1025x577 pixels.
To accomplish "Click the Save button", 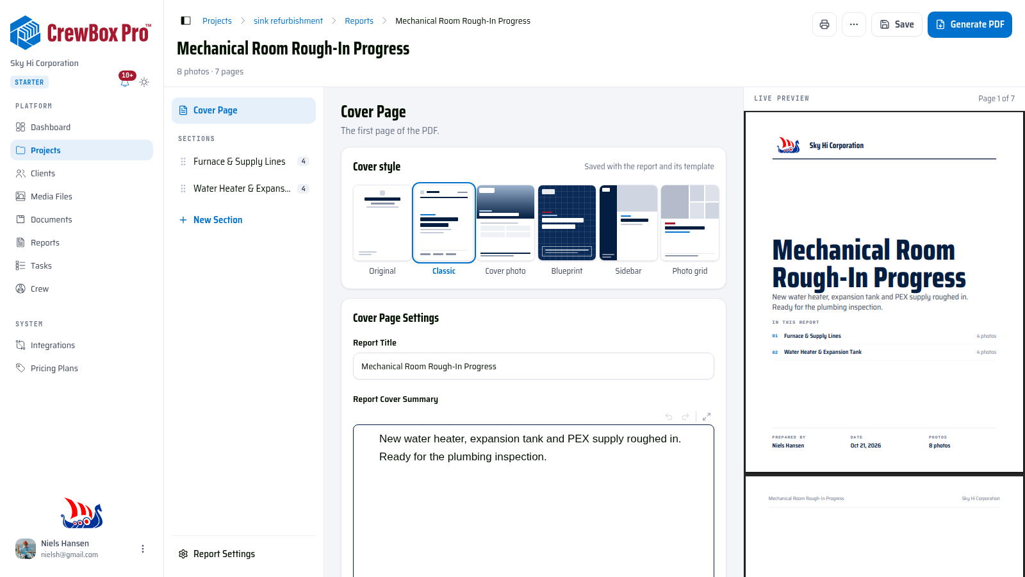I will point(897,24).
